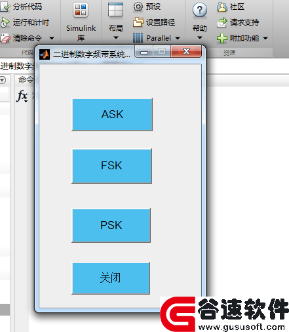Click the fx function browser icon
The image size is (289, 332).
tap(22, 96)
